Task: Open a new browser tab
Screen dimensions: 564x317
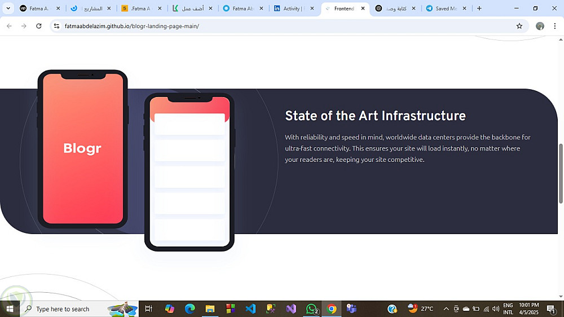Action: coord(479,8)
